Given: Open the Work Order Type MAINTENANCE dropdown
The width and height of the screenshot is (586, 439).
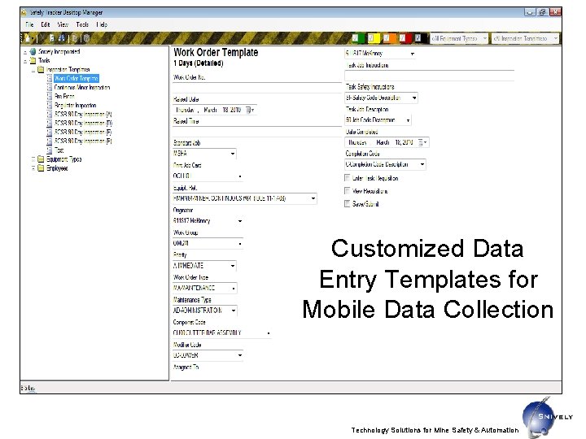Looking at the screenshot, I should point(234,288).
